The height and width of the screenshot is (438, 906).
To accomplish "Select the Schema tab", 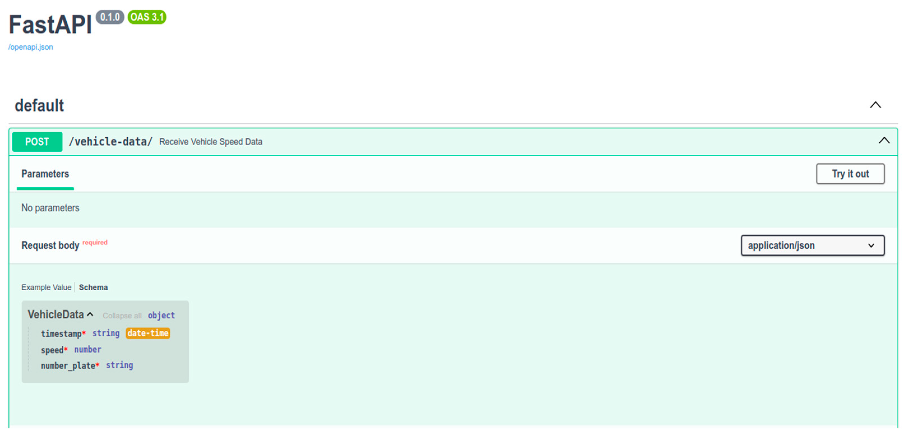I will click(93, 287).
